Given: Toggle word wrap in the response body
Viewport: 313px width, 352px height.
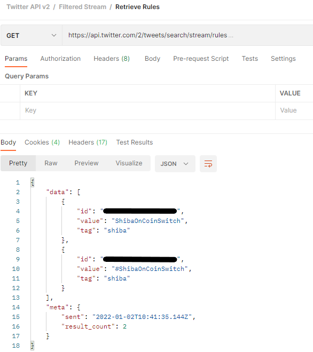Looking at the screenshot, I should click(x=208, y=164).
